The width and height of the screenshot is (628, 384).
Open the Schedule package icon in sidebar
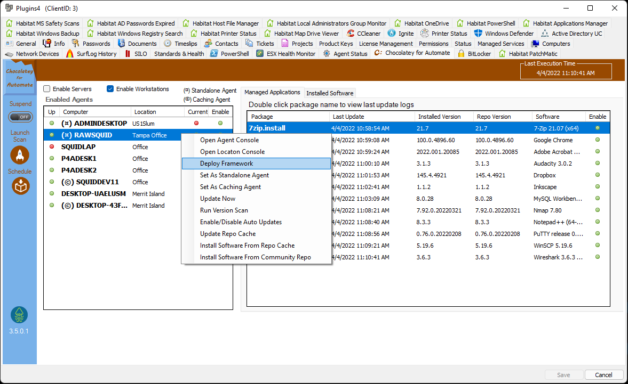click(20, 186)
